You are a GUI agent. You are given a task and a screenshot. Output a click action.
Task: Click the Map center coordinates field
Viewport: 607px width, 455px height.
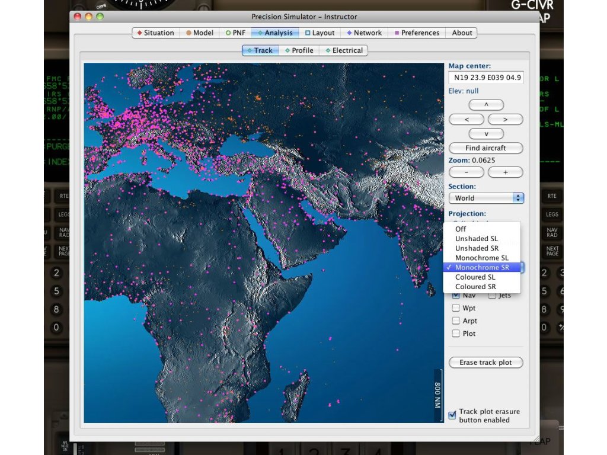(486, 78)
